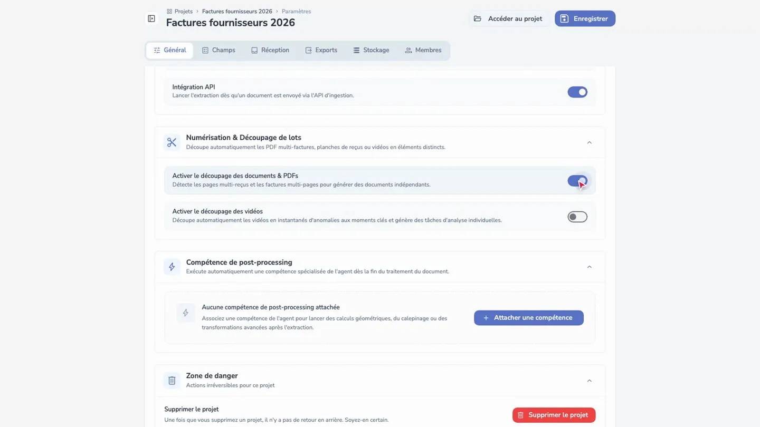Click the Factures fournisseurs 2026 page title
Image resolution: width=760 pixels, height=427 pixels.
[x=231, y=23]
